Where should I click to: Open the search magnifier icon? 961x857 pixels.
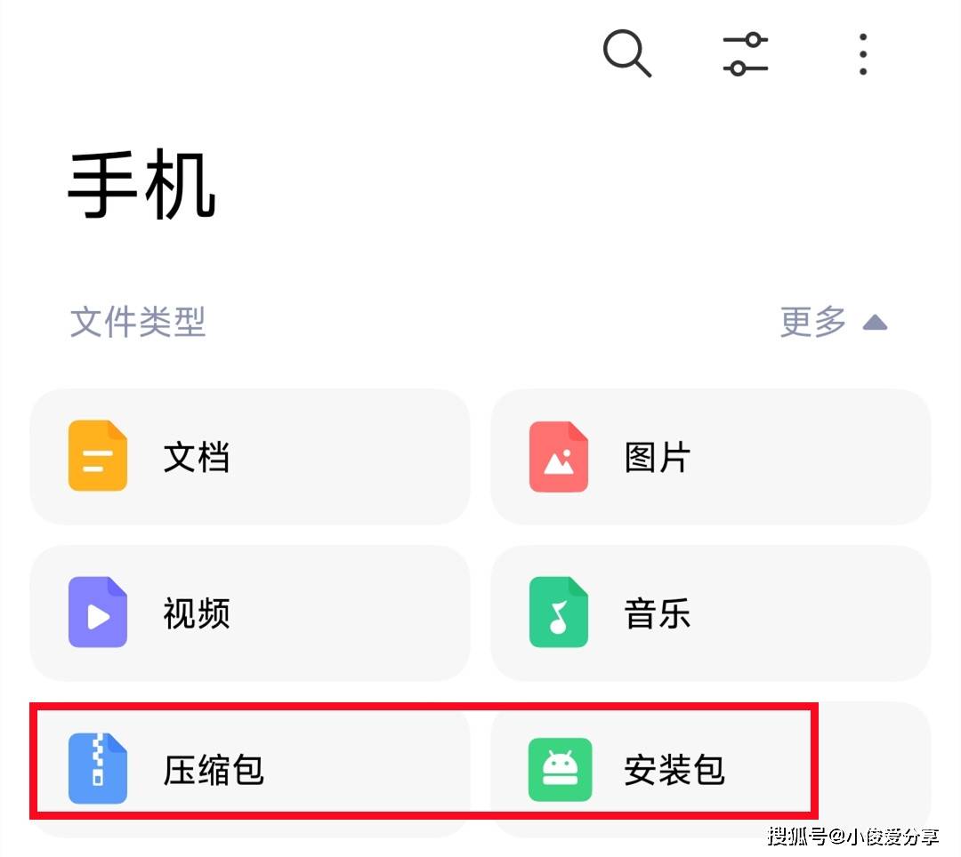(627, 53)
